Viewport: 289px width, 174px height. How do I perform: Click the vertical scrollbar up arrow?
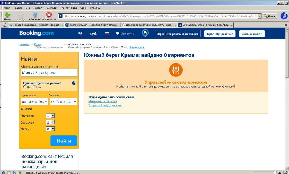click(287, 29)
